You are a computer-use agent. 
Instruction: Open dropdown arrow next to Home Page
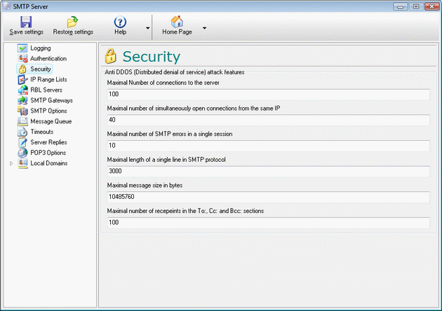[x=204, y=29]
